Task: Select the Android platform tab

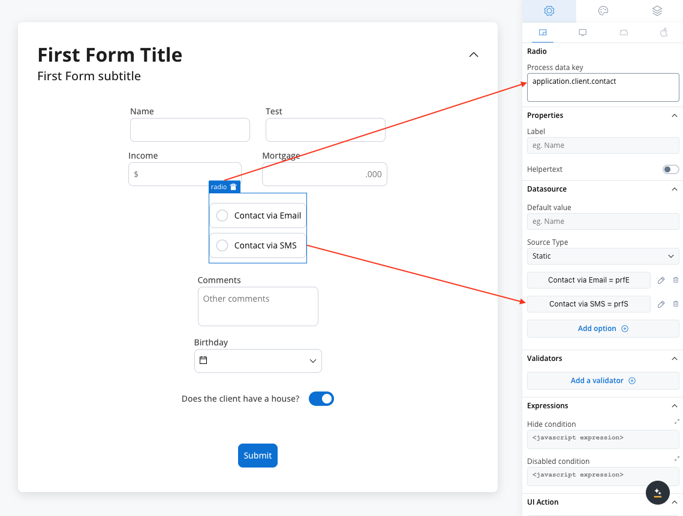Action: (x=624, y=32)
